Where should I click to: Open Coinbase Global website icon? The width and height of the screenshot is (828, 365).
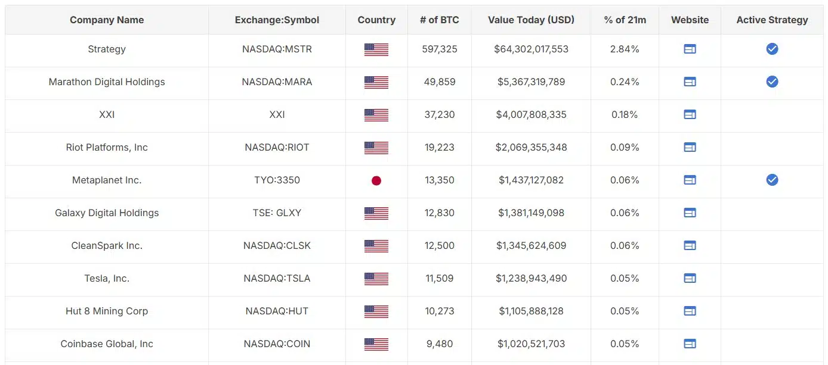point(690,344)
